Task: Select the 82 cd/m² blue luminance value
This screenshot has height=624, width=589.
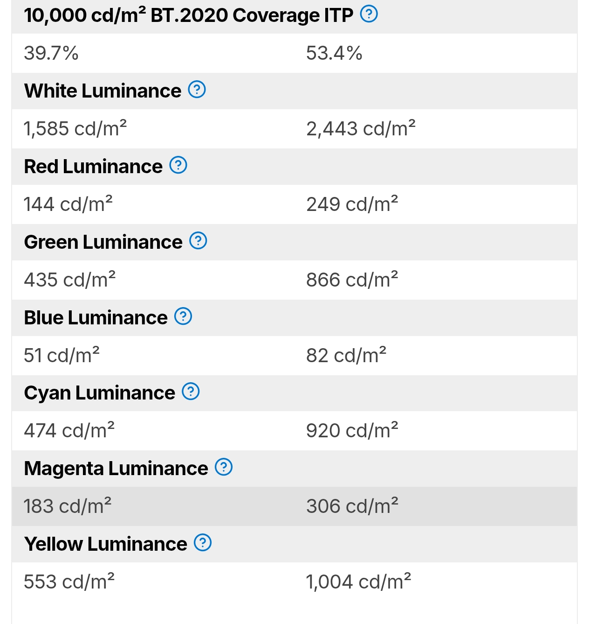Action: pos(346,355)
